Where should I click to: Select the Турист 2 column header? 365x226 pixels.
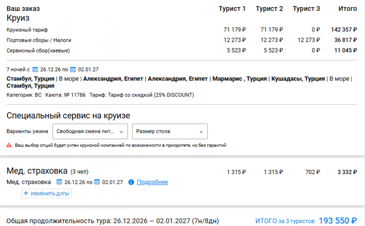coord(269,9)
